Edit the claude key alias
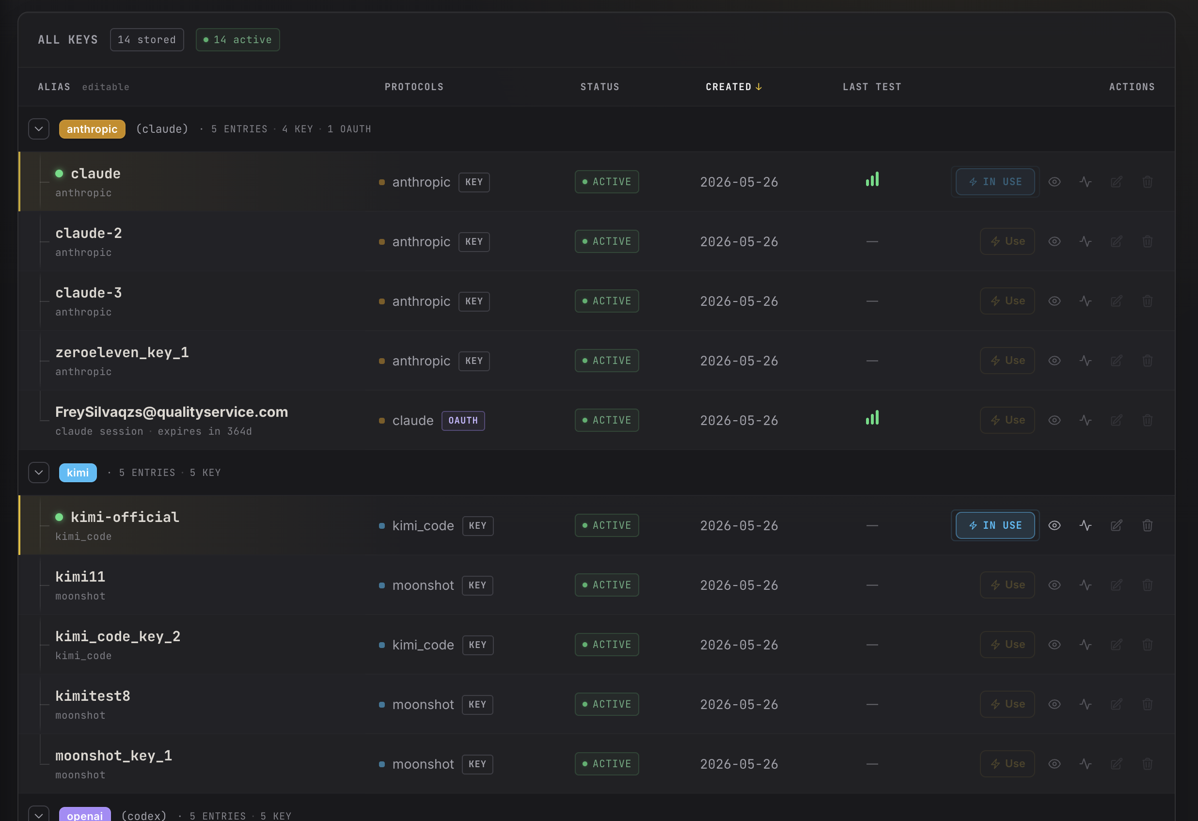The image size is (1198, 821). (1116, 182)
